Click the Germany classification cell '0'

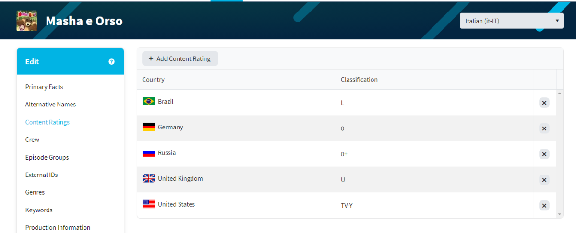pyautogui.click(x=434, y=128)
